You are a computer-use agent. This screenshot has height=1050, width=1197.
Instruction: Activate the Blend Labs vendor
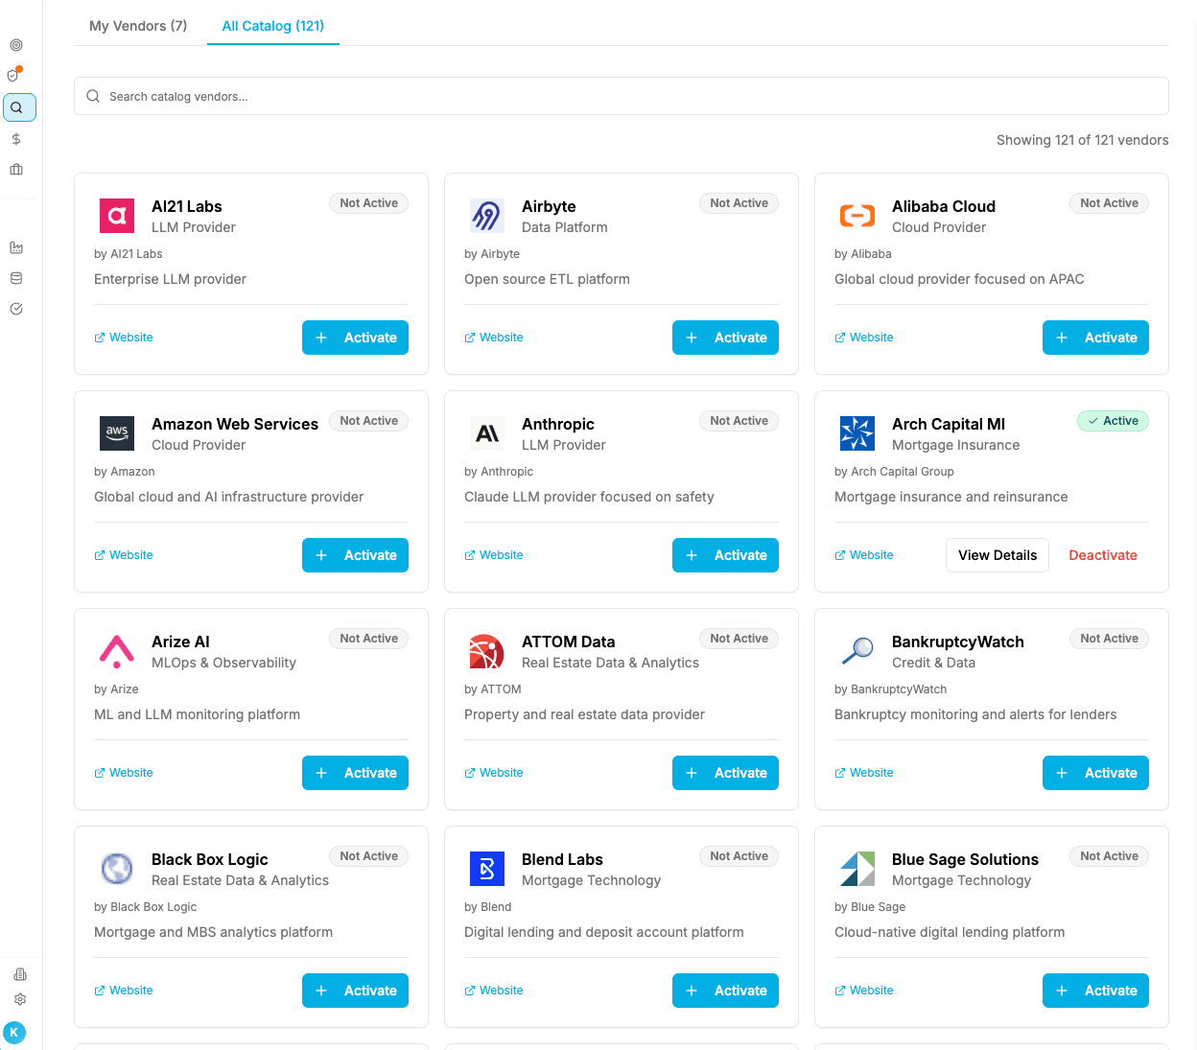725,991
